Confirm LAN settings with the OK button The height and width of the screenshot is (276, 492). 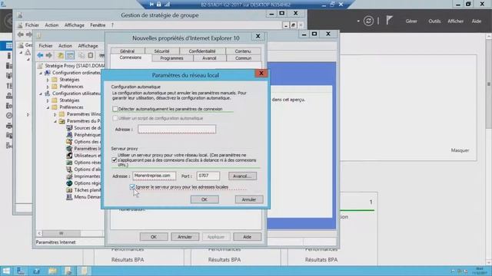click(204, 199)
